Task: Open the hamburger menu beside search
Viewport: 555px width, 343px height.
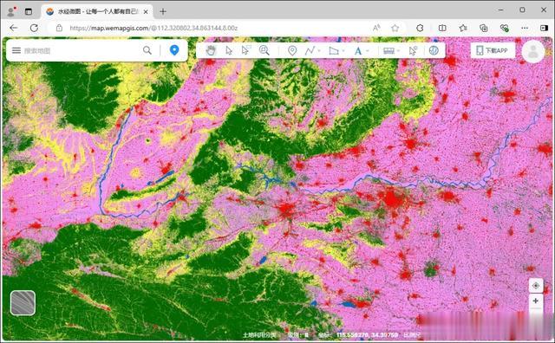Action: (x=16, y=50)
